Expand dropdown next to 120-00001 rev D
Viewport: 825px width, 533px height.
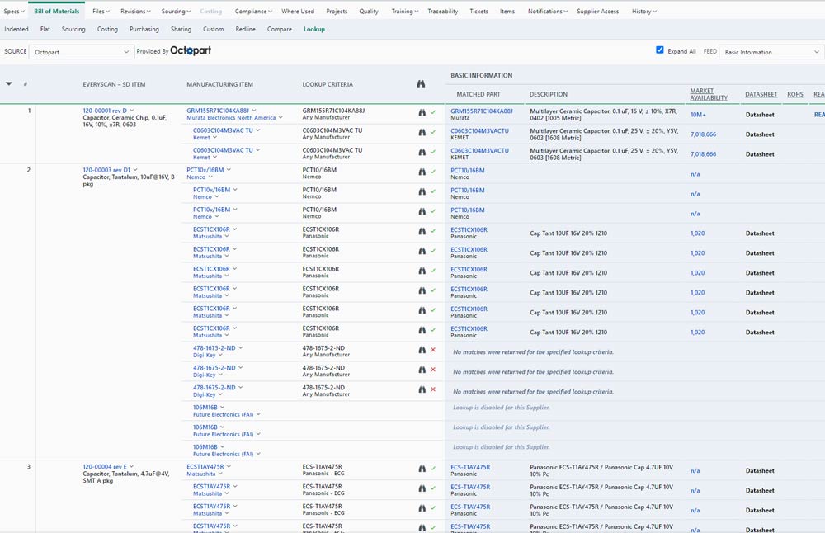pos(132,111)
